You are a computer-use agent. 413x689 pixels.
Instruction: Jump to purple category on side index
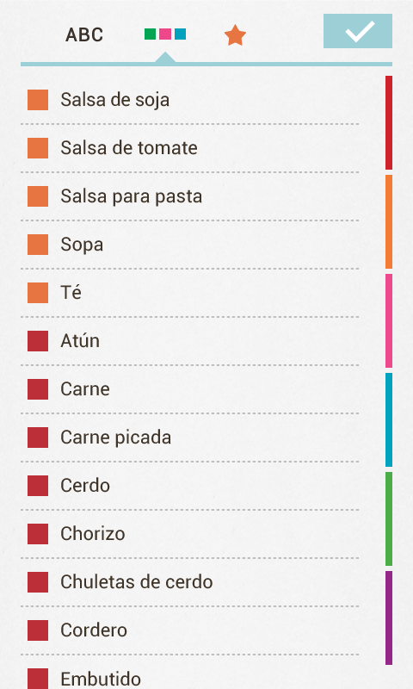(x=389, y=618)
